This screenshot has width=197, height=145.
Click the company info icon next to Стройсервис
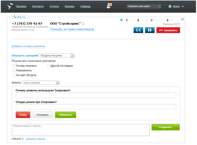click(x=83, y=23)
